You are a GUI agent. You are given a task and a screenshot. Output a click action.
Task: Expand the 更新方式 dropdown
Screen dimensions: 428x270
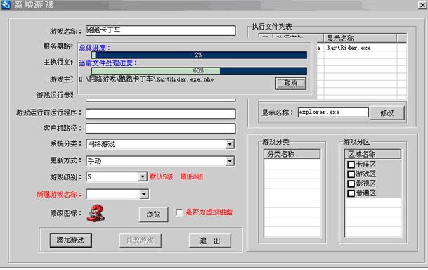point(230,161)
